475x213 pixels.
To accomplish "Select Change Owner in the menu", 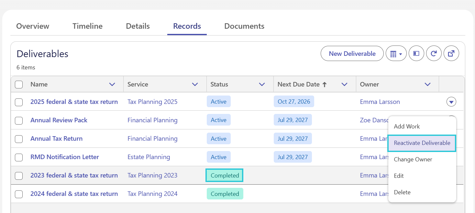I will pyautogui.click(x=422, y=159).
